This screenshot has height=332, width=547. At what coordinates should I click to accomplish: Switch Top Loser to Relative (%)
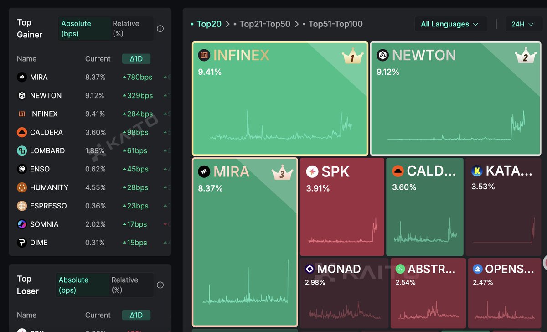(x=130, y=285)
